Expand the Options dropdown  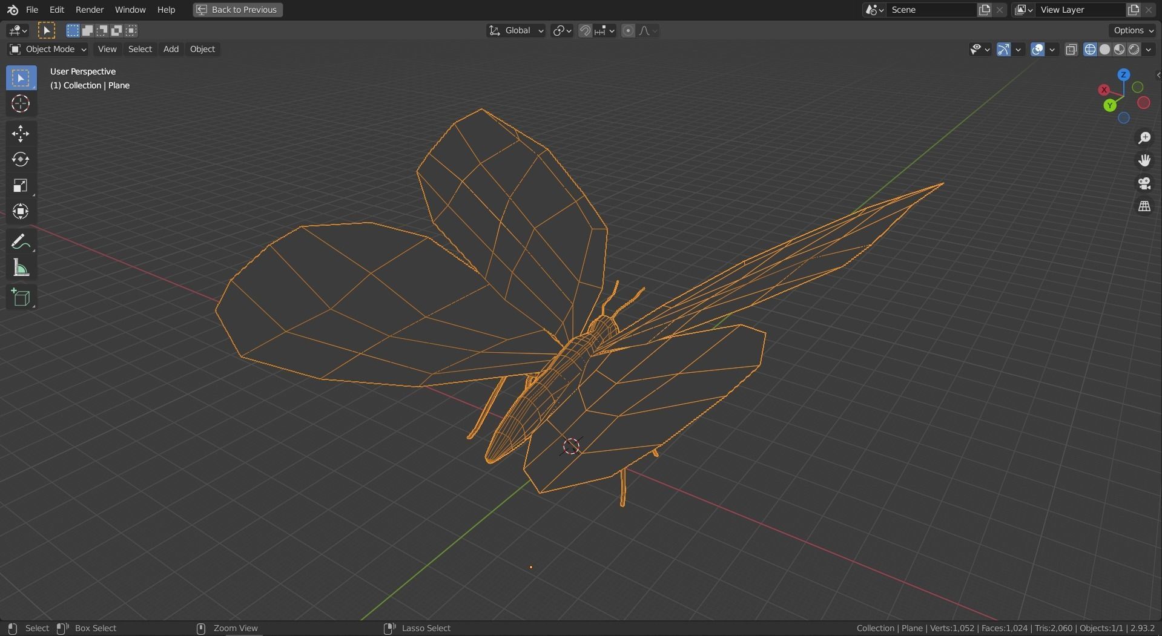pos(1132,30)
